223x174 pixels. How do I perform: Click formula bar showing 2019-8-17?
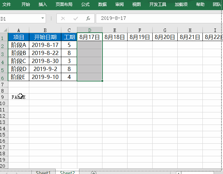click(x=159, y=18)
